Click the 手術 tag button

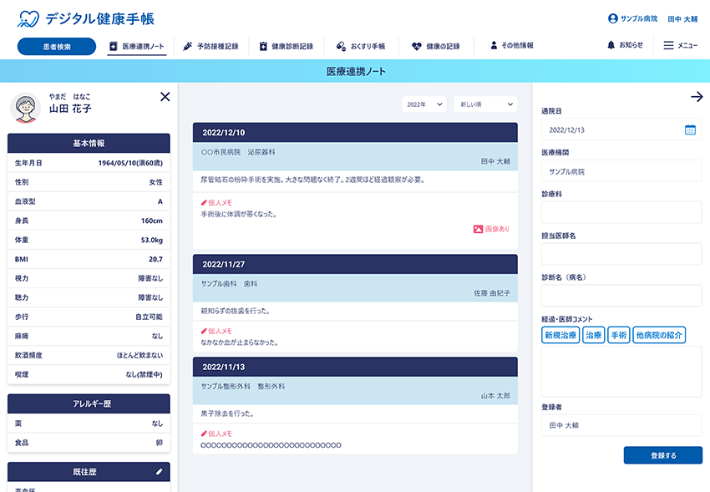coord(618,335)
